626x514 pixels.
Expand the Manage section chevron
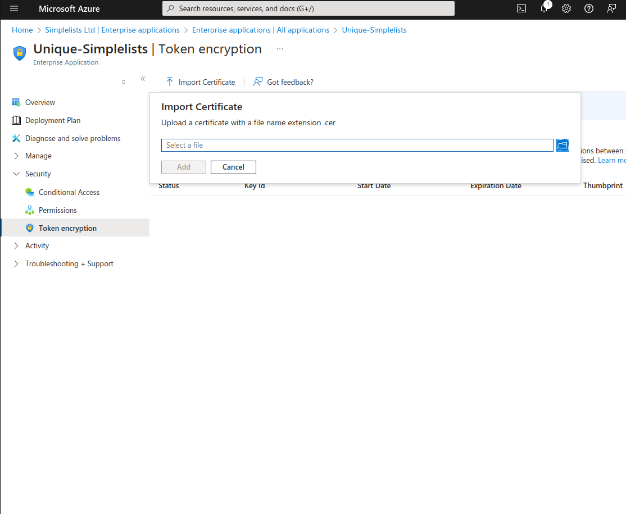(x=16, y=156)
